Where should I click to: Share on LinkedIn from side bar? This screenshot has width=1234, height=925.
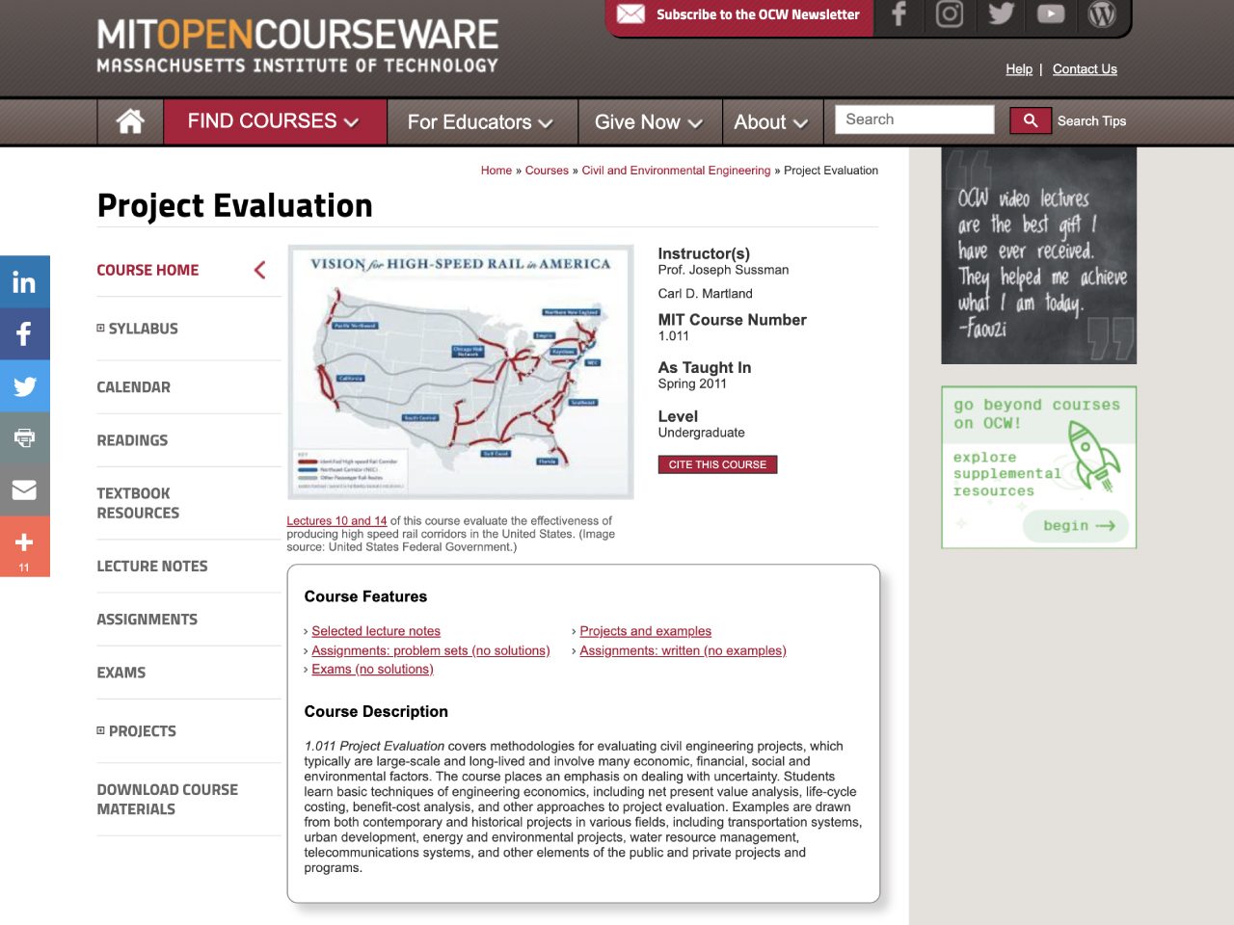coord(25,282)
